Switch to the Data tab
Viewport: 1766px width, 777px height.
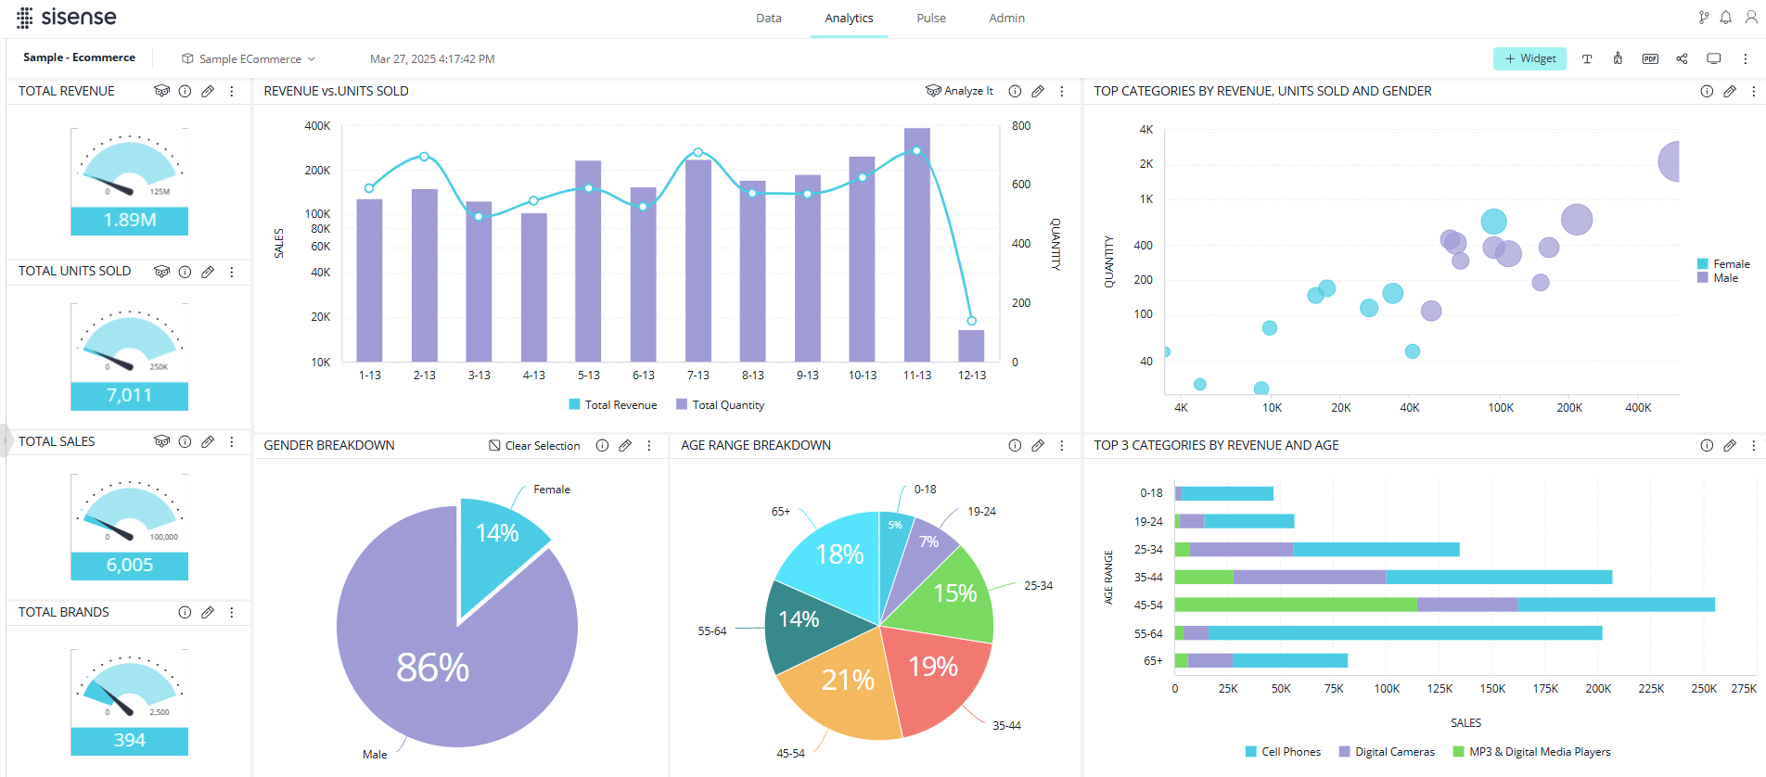(768, 18)
